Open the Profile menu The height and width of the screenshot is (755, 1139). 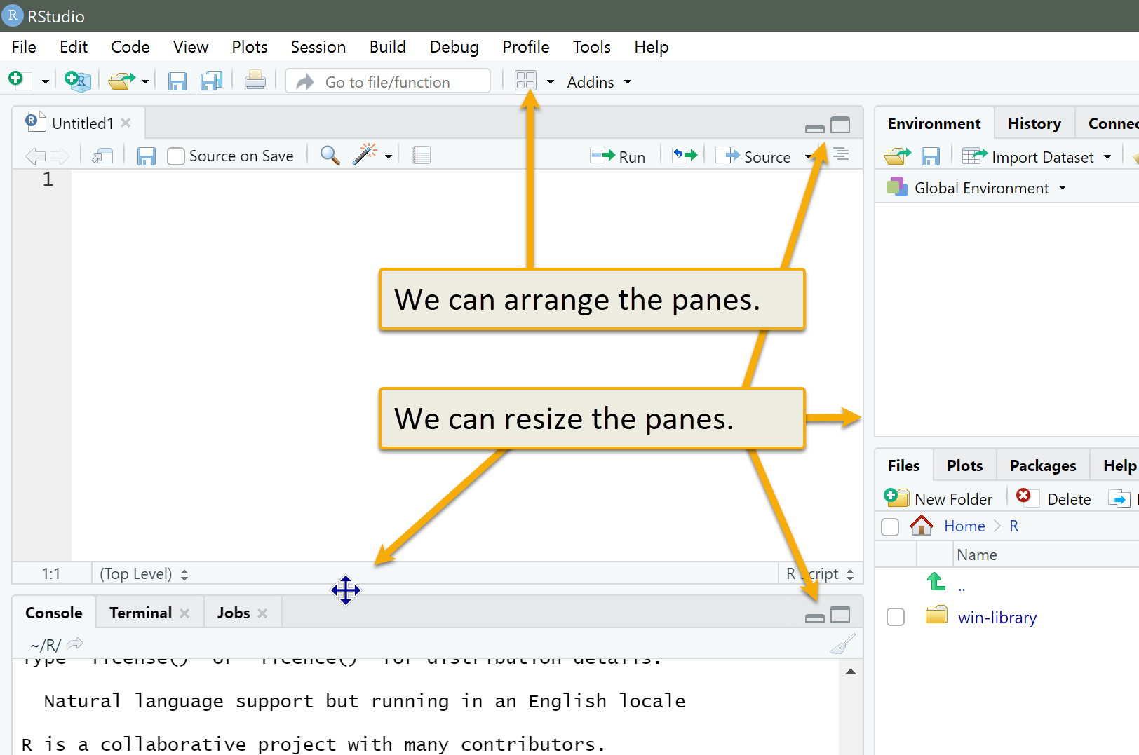[526, 47]
